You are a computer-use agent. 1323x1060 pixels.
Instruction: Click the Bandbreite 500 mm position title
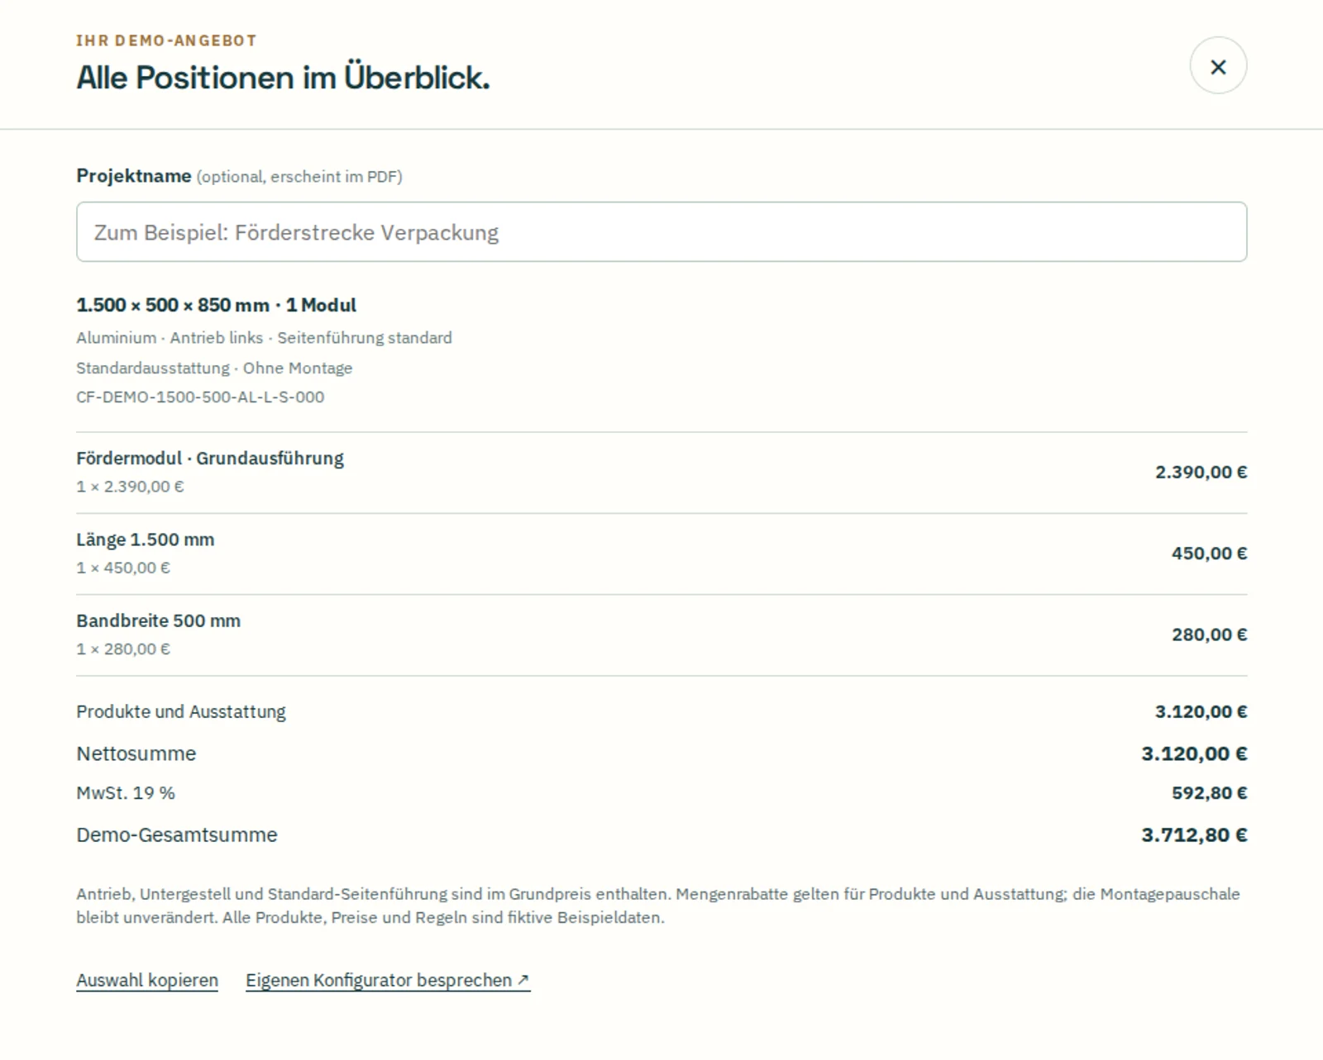pyautogui.click(x=159, y=620)
